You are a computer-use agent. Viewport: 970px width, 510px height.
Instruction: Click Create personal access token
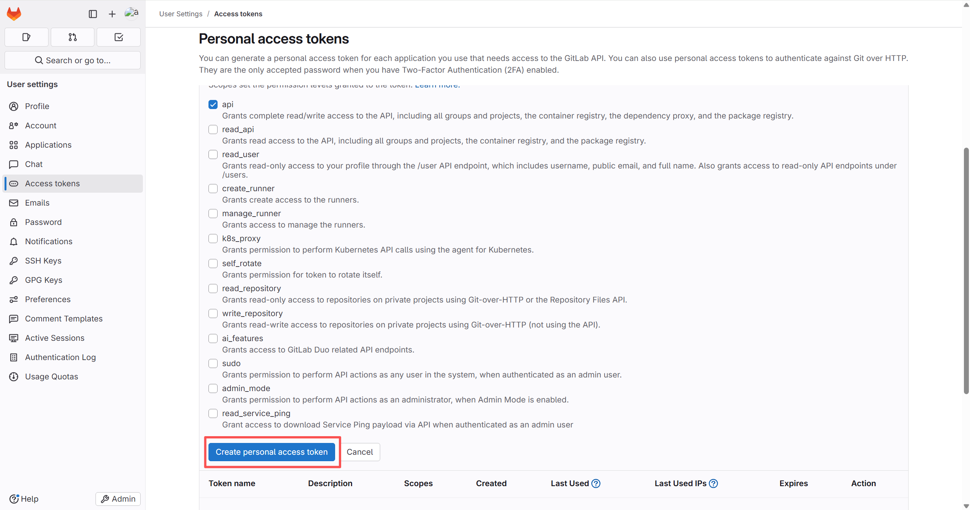click(272, 452)
